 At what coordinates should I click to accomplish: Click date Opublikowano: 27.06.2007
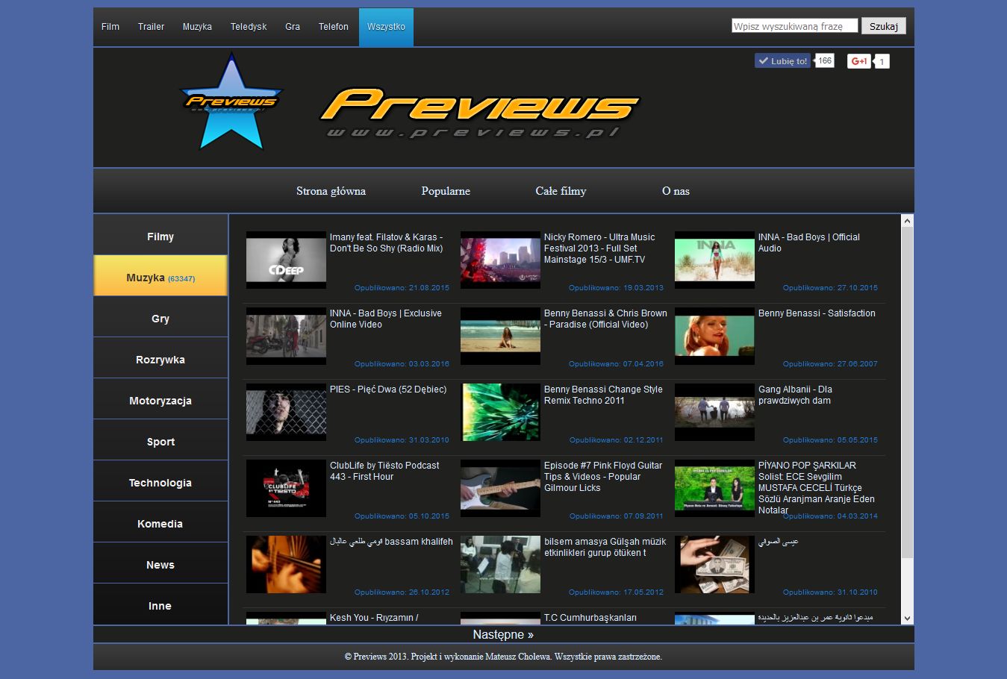point(830,363)
